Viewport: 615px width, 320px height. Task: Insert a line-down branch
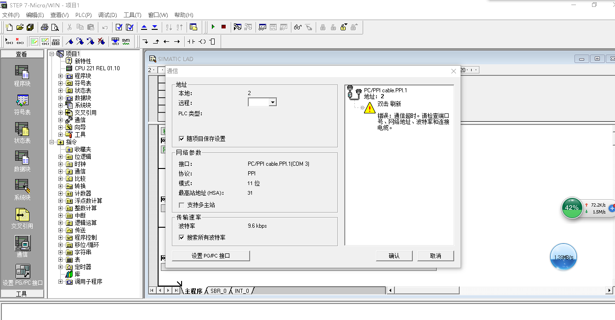click(146, 41)
